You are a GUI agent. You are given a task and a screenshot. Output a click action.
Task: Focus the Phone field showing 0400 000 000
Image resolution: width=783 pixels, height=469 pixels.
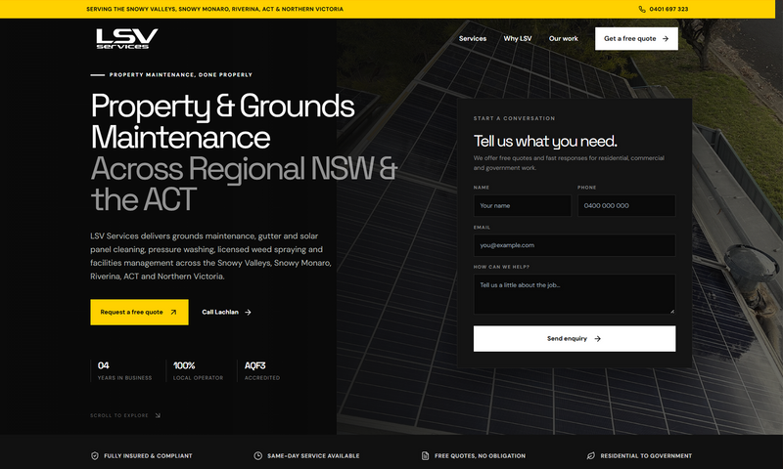pos(626,205)
